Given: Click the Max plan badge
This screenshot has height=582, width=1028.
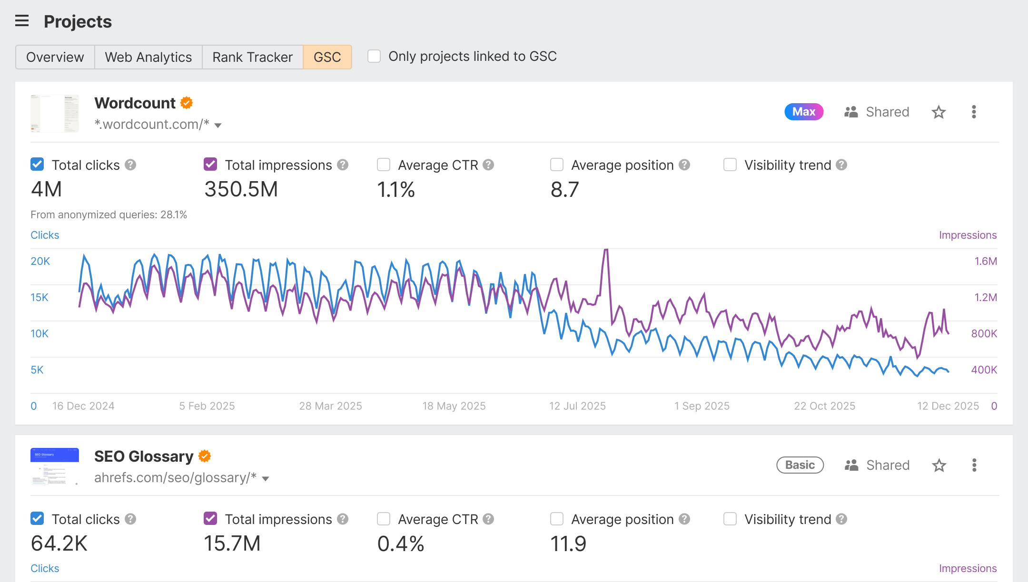Looking at the screenshot, I should point(803,112).
